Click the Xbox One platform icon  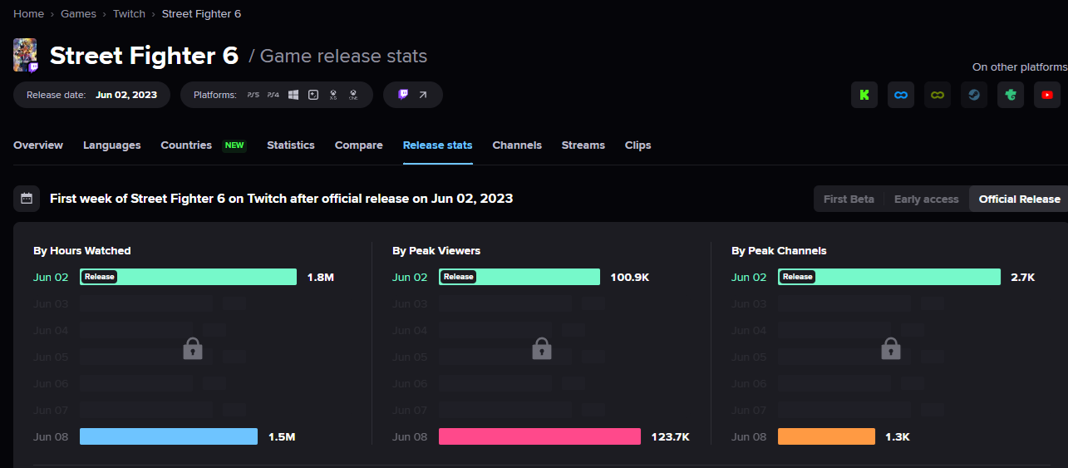pos(353,95)
